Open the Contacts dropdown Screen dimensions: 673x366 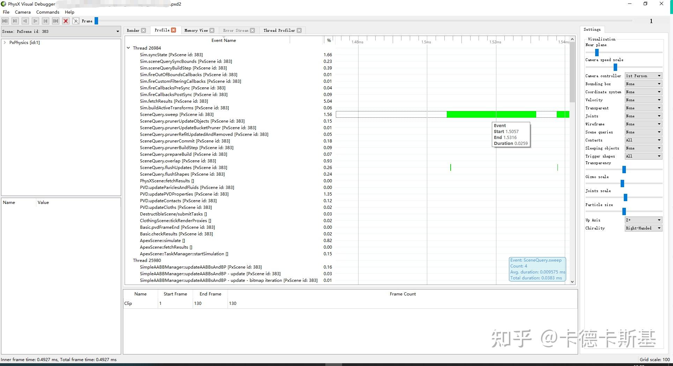pyautogui.click(x=643, y=140)
